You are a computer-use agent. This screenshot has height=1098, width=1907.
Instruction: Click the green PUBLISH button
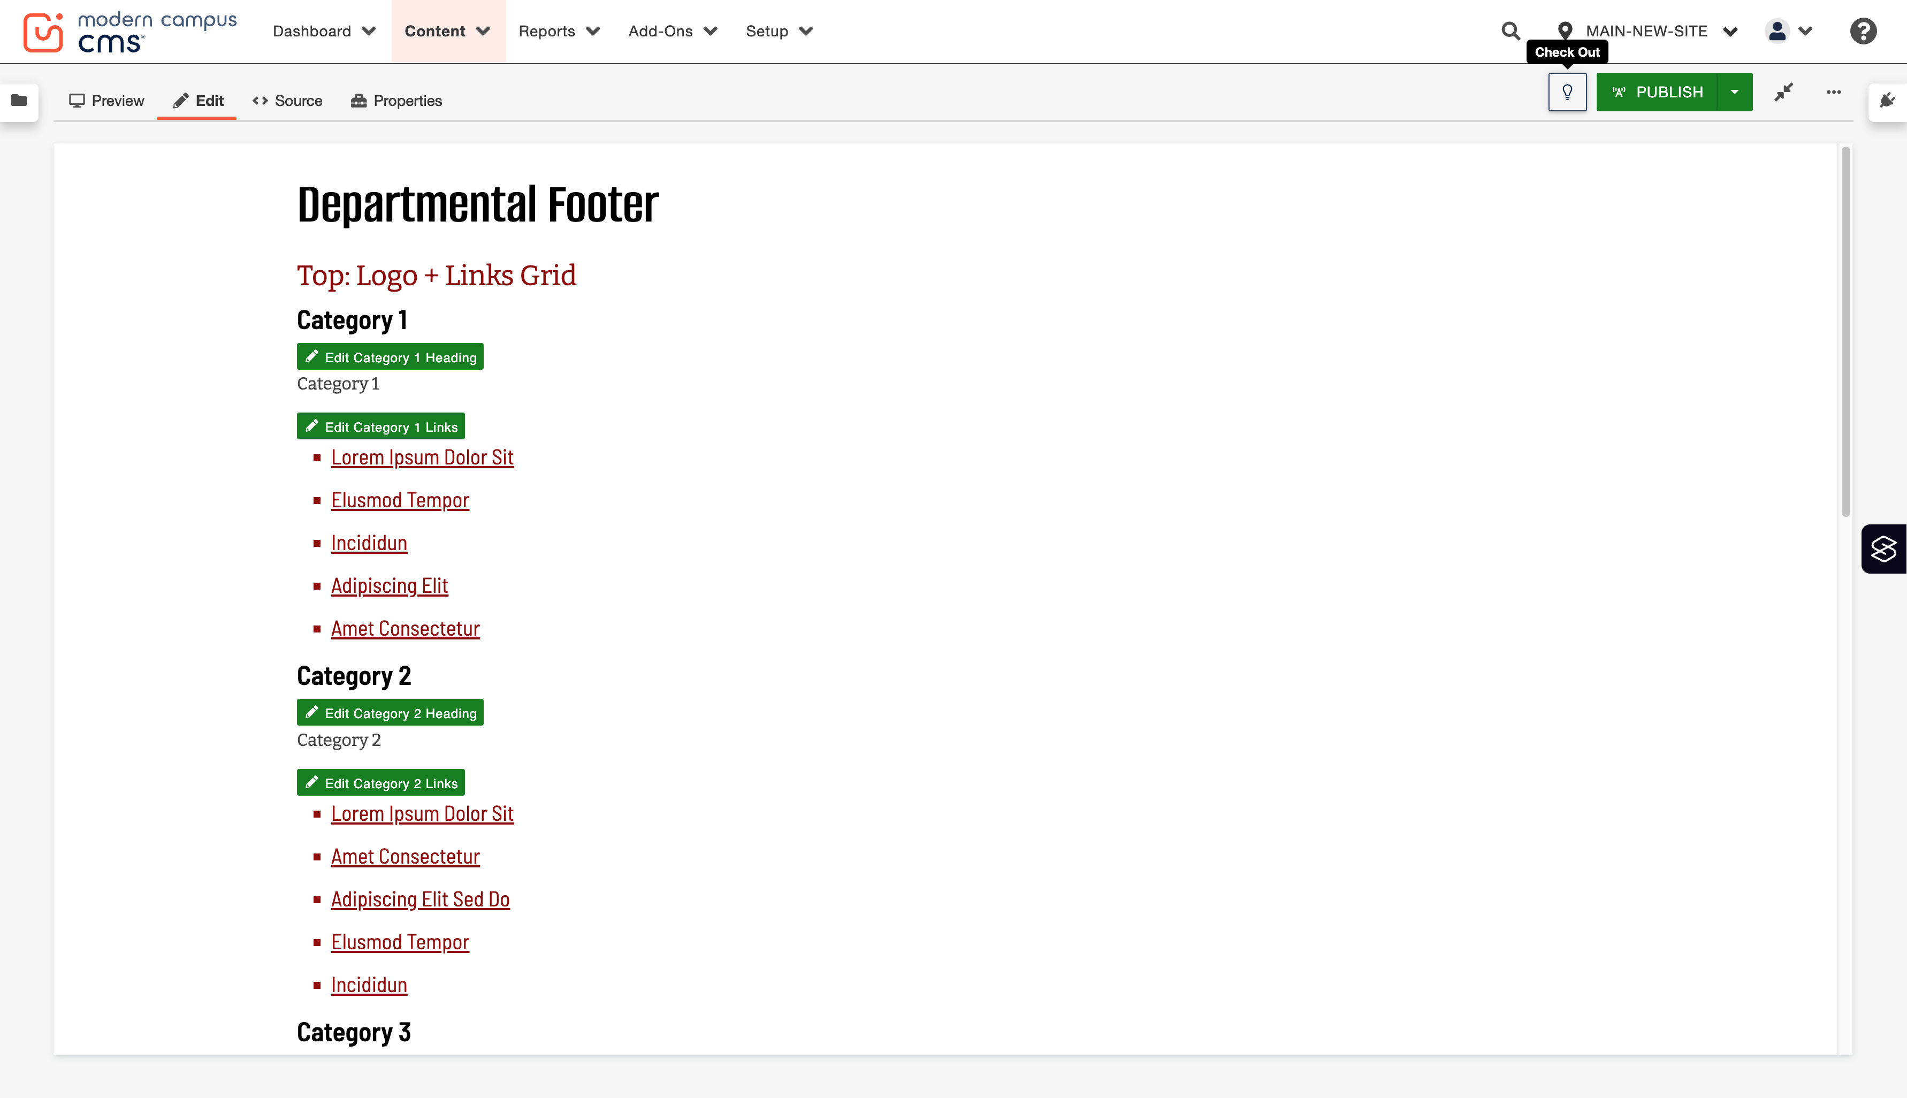point(1656,92)
